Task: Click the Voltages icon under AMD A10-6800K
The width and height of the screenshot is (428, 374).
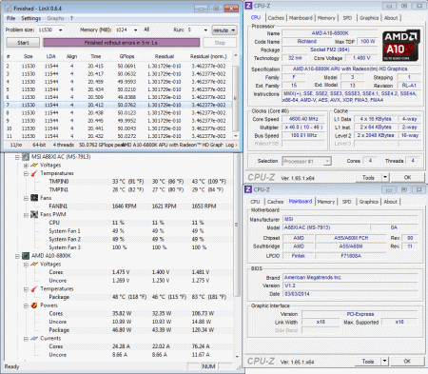Action: 34,264
